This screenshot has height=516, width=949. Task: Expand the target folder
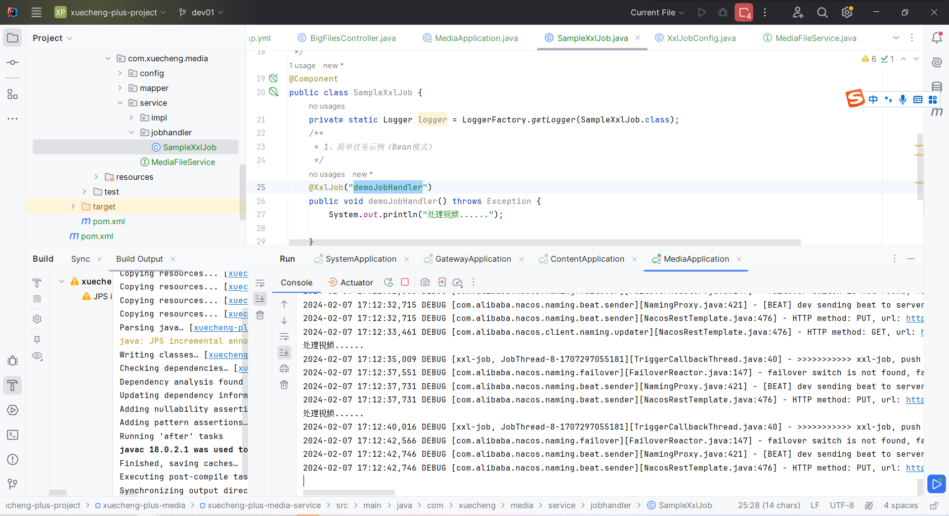(x=73, y=206)
